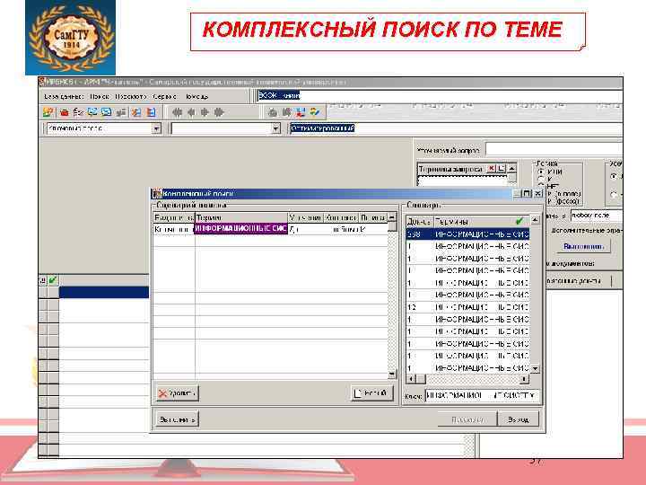Click the green checkmark above the results list

pos(53,280)
